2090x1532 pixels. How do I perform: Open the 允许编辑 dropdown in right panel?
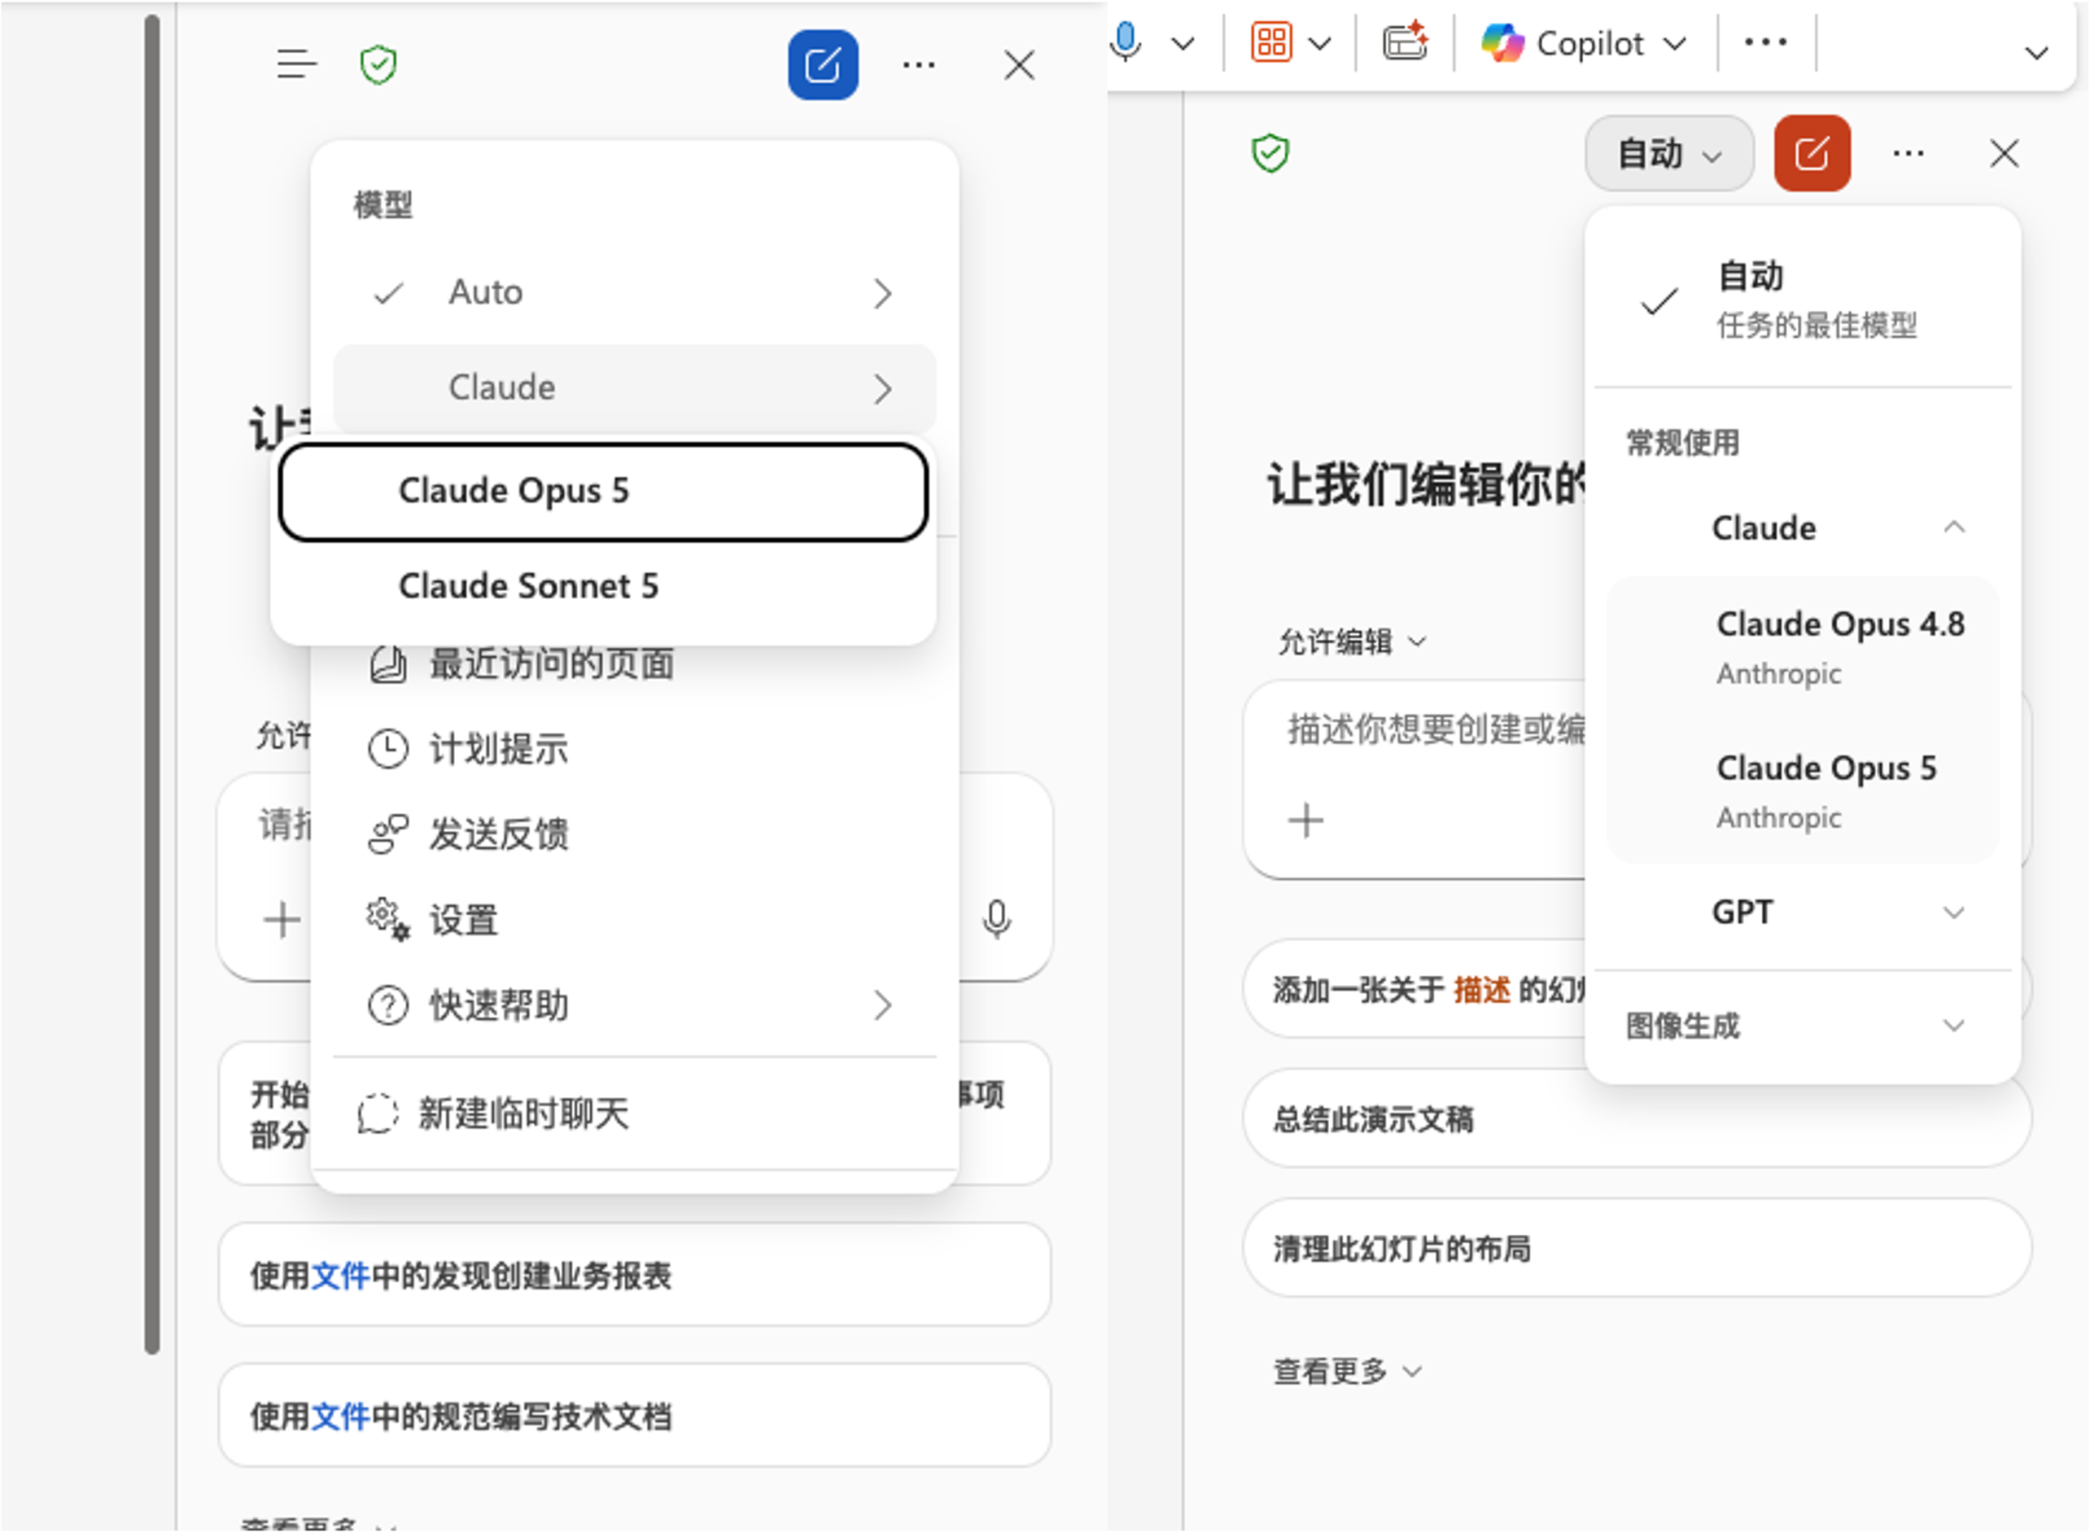1352,641
